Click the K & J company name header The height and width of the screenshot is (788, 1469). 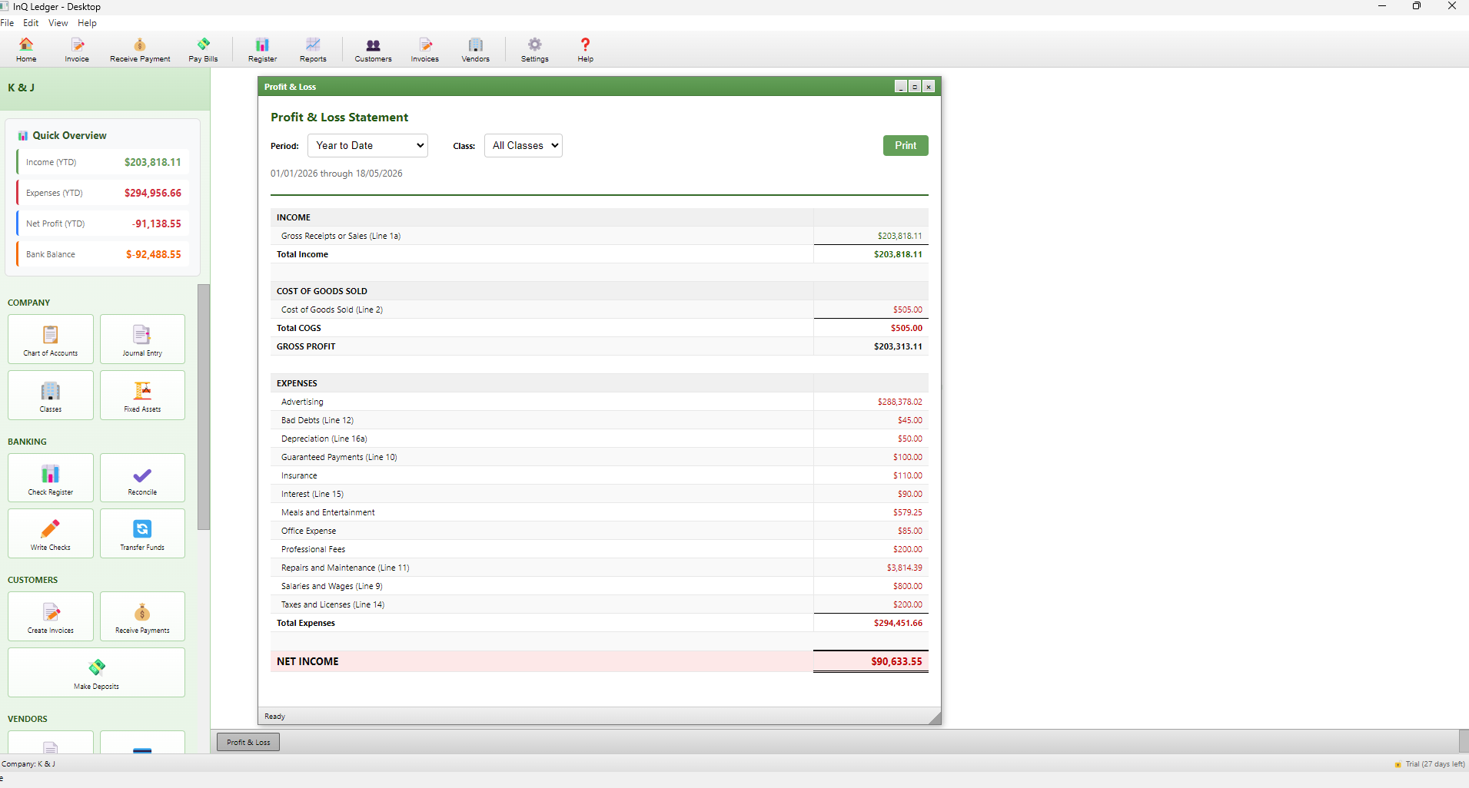22,88
